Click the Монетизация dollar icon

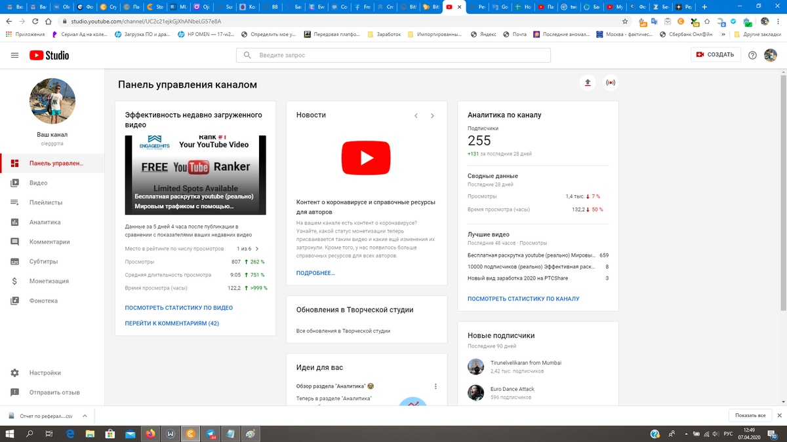pos(14,281)
